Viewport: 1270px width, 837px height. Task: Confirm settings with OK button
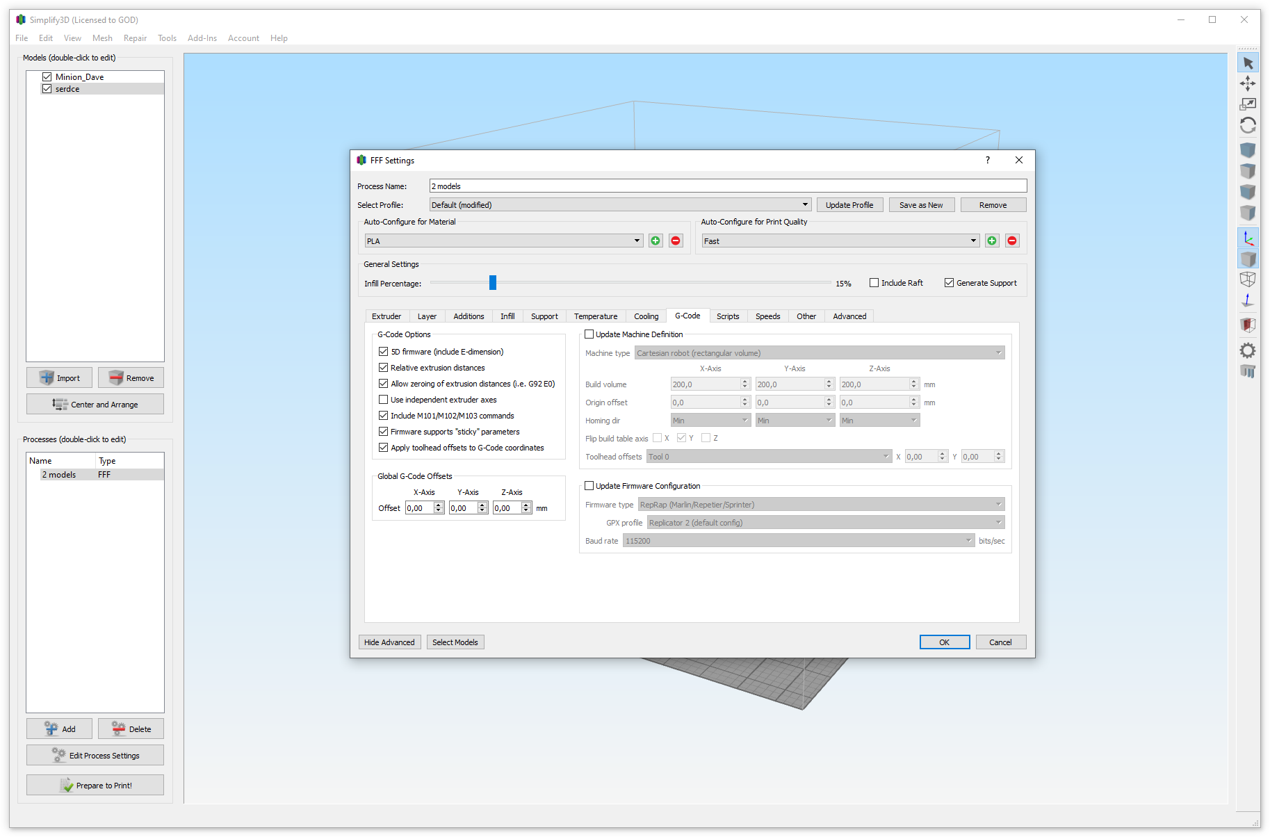click(x=944, y=642)
